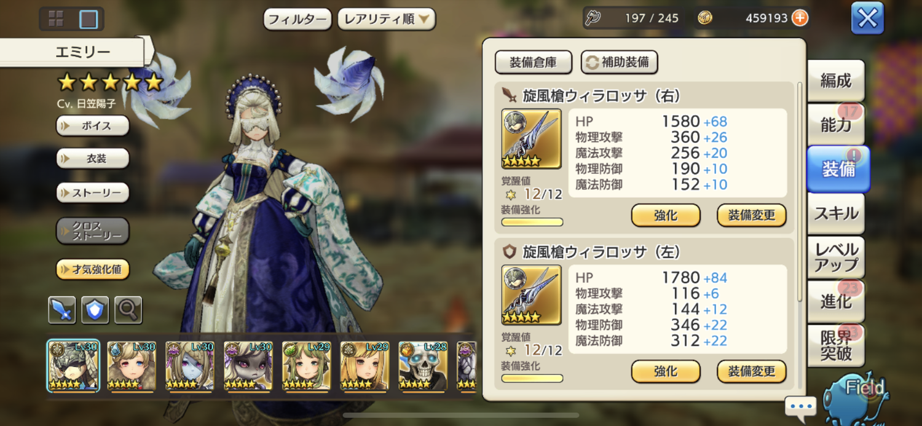Screen dimensions: 922x426
Task: Select the blue shield defense icon
Action: 95,310
